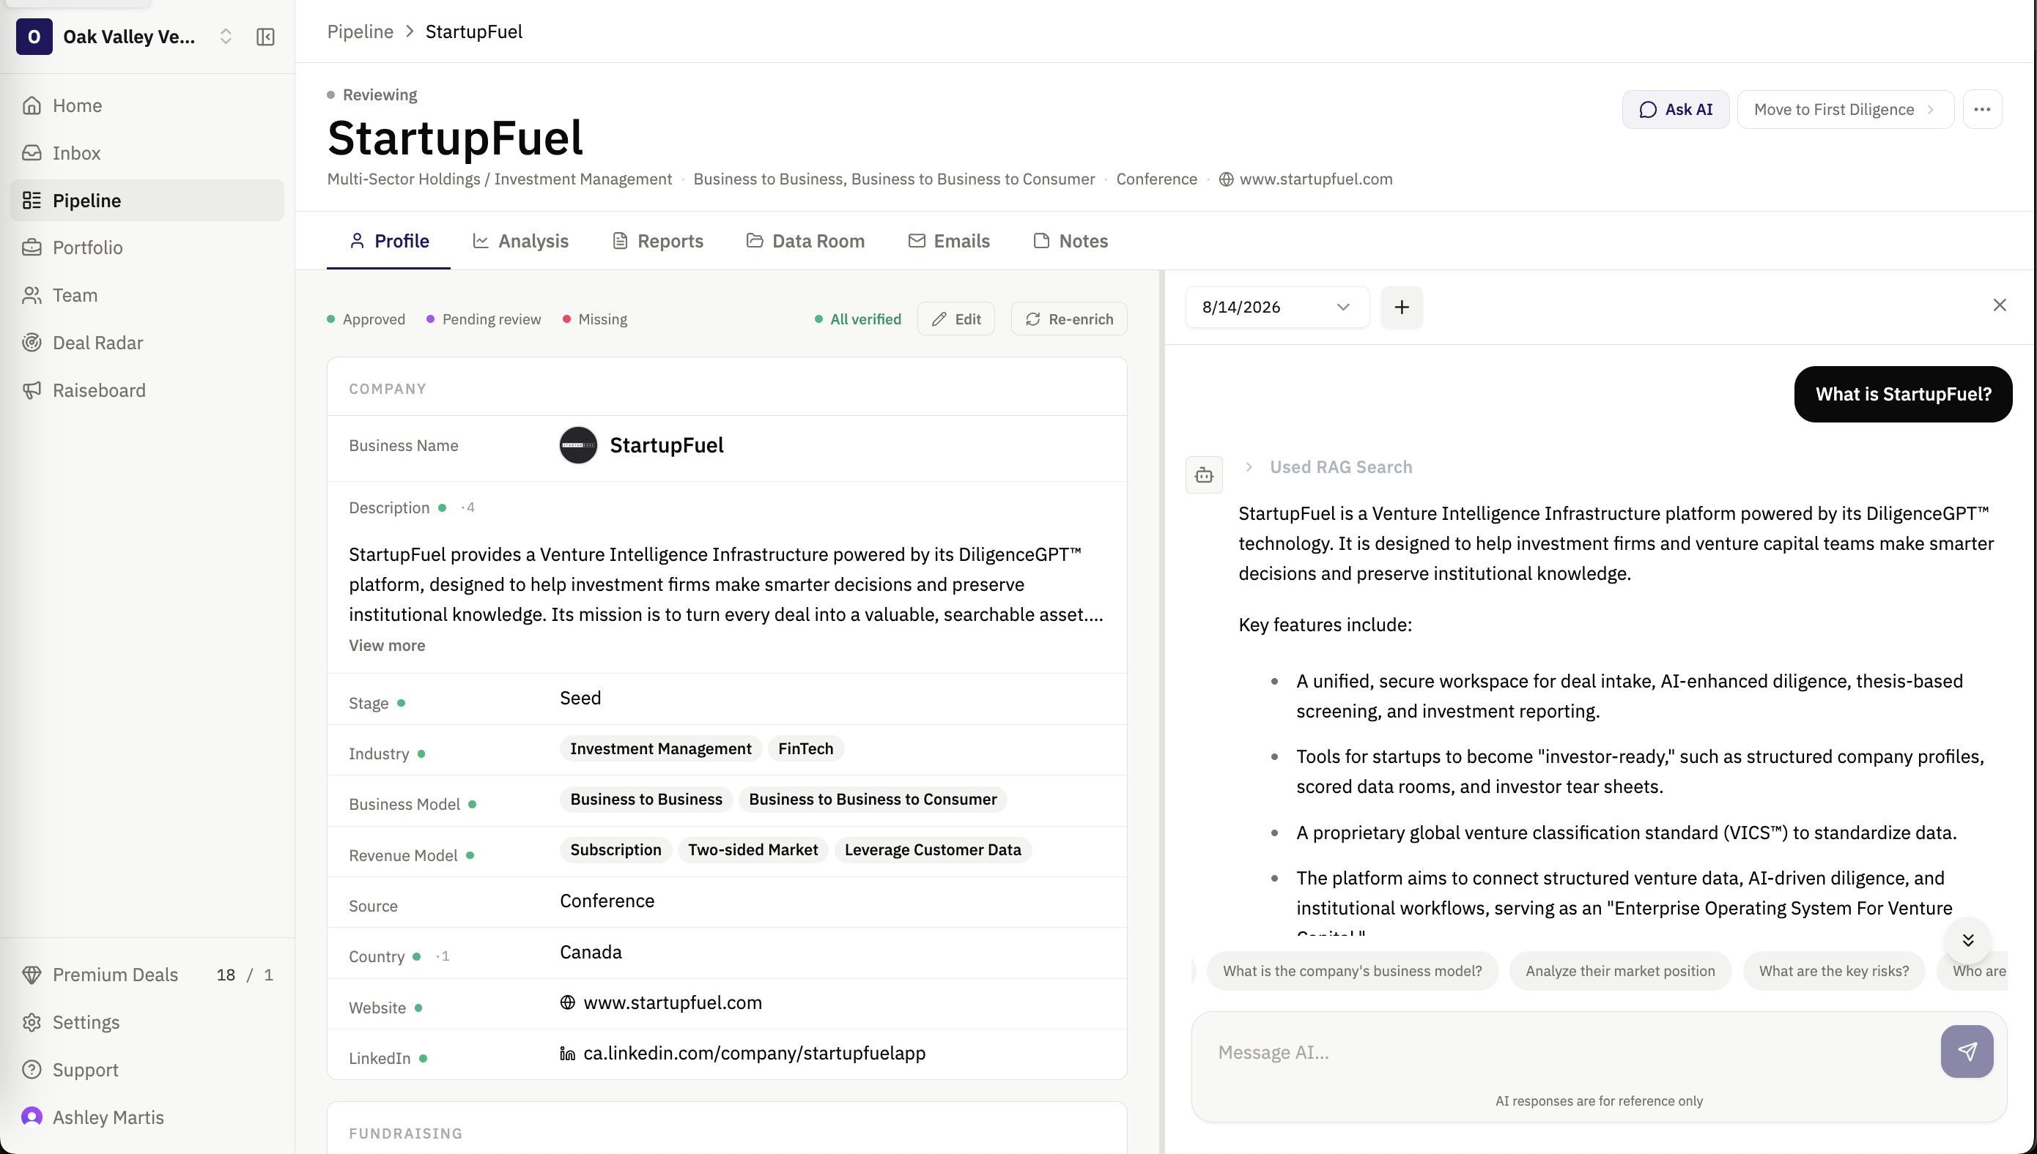Open workspace switcher for Oak Valley Ve...
Screen dimensions: 2037x1154
coord(225,37)
